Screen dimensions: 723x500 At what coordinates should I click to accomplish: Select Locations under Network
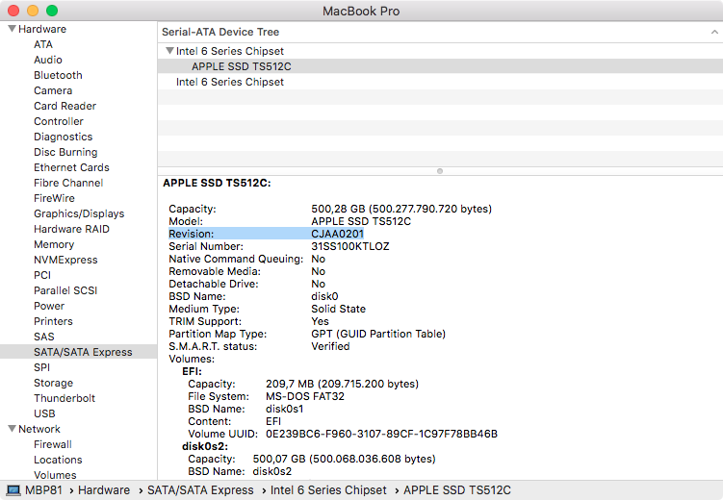pyautogui.click(x=58, y=460)
